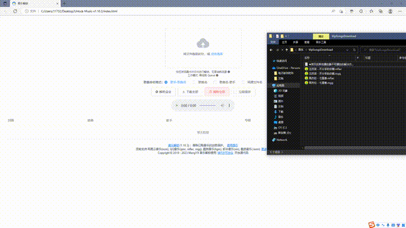Click the download all button

coord(190,92)
